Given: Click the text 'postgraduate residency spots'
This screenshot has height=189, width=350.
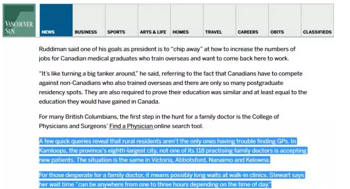Looking at the screenshot, I should [161, 88].
